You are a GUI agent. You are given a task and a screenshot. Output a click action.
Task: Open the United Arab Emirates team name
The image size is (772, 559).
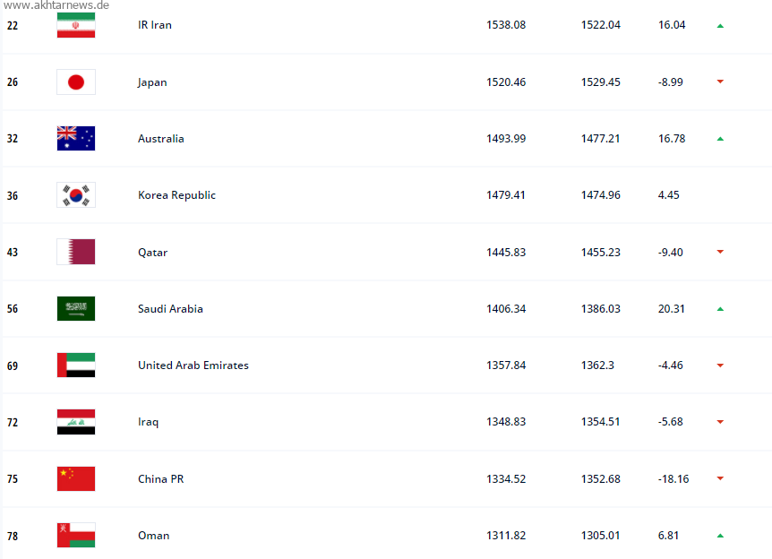[193, 365]
